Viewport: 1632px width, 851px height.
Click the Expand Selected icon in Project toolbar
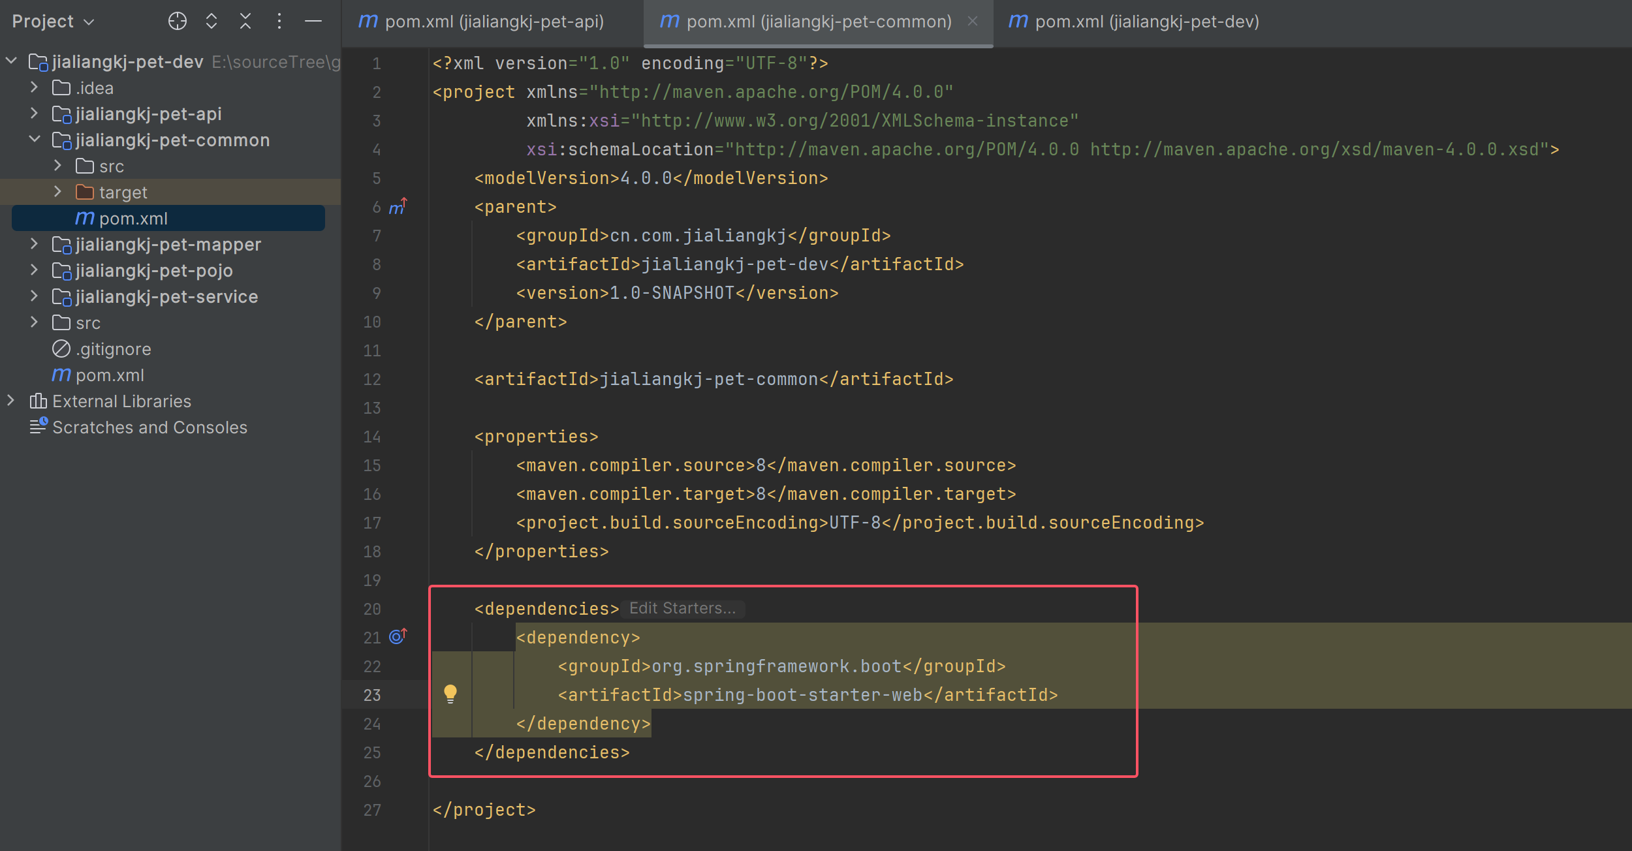click(x=211, y=22)
